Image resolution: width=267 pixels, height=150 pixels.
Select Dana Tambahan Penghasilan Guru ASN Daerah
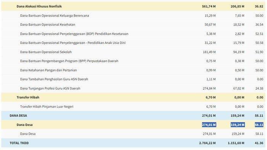54,79
